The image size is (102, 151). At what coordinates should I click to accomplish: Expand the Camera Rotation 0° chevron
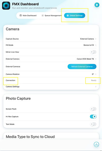(x=96, y=74)
